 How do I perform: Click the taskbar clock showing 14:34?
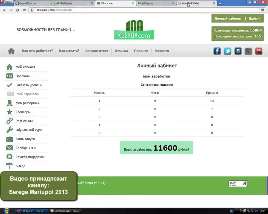coord(262,211)
